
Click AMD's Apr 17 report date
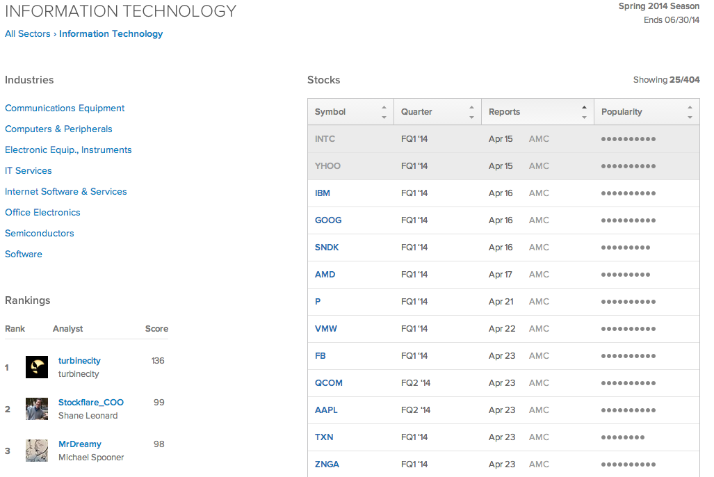[501, 275]
